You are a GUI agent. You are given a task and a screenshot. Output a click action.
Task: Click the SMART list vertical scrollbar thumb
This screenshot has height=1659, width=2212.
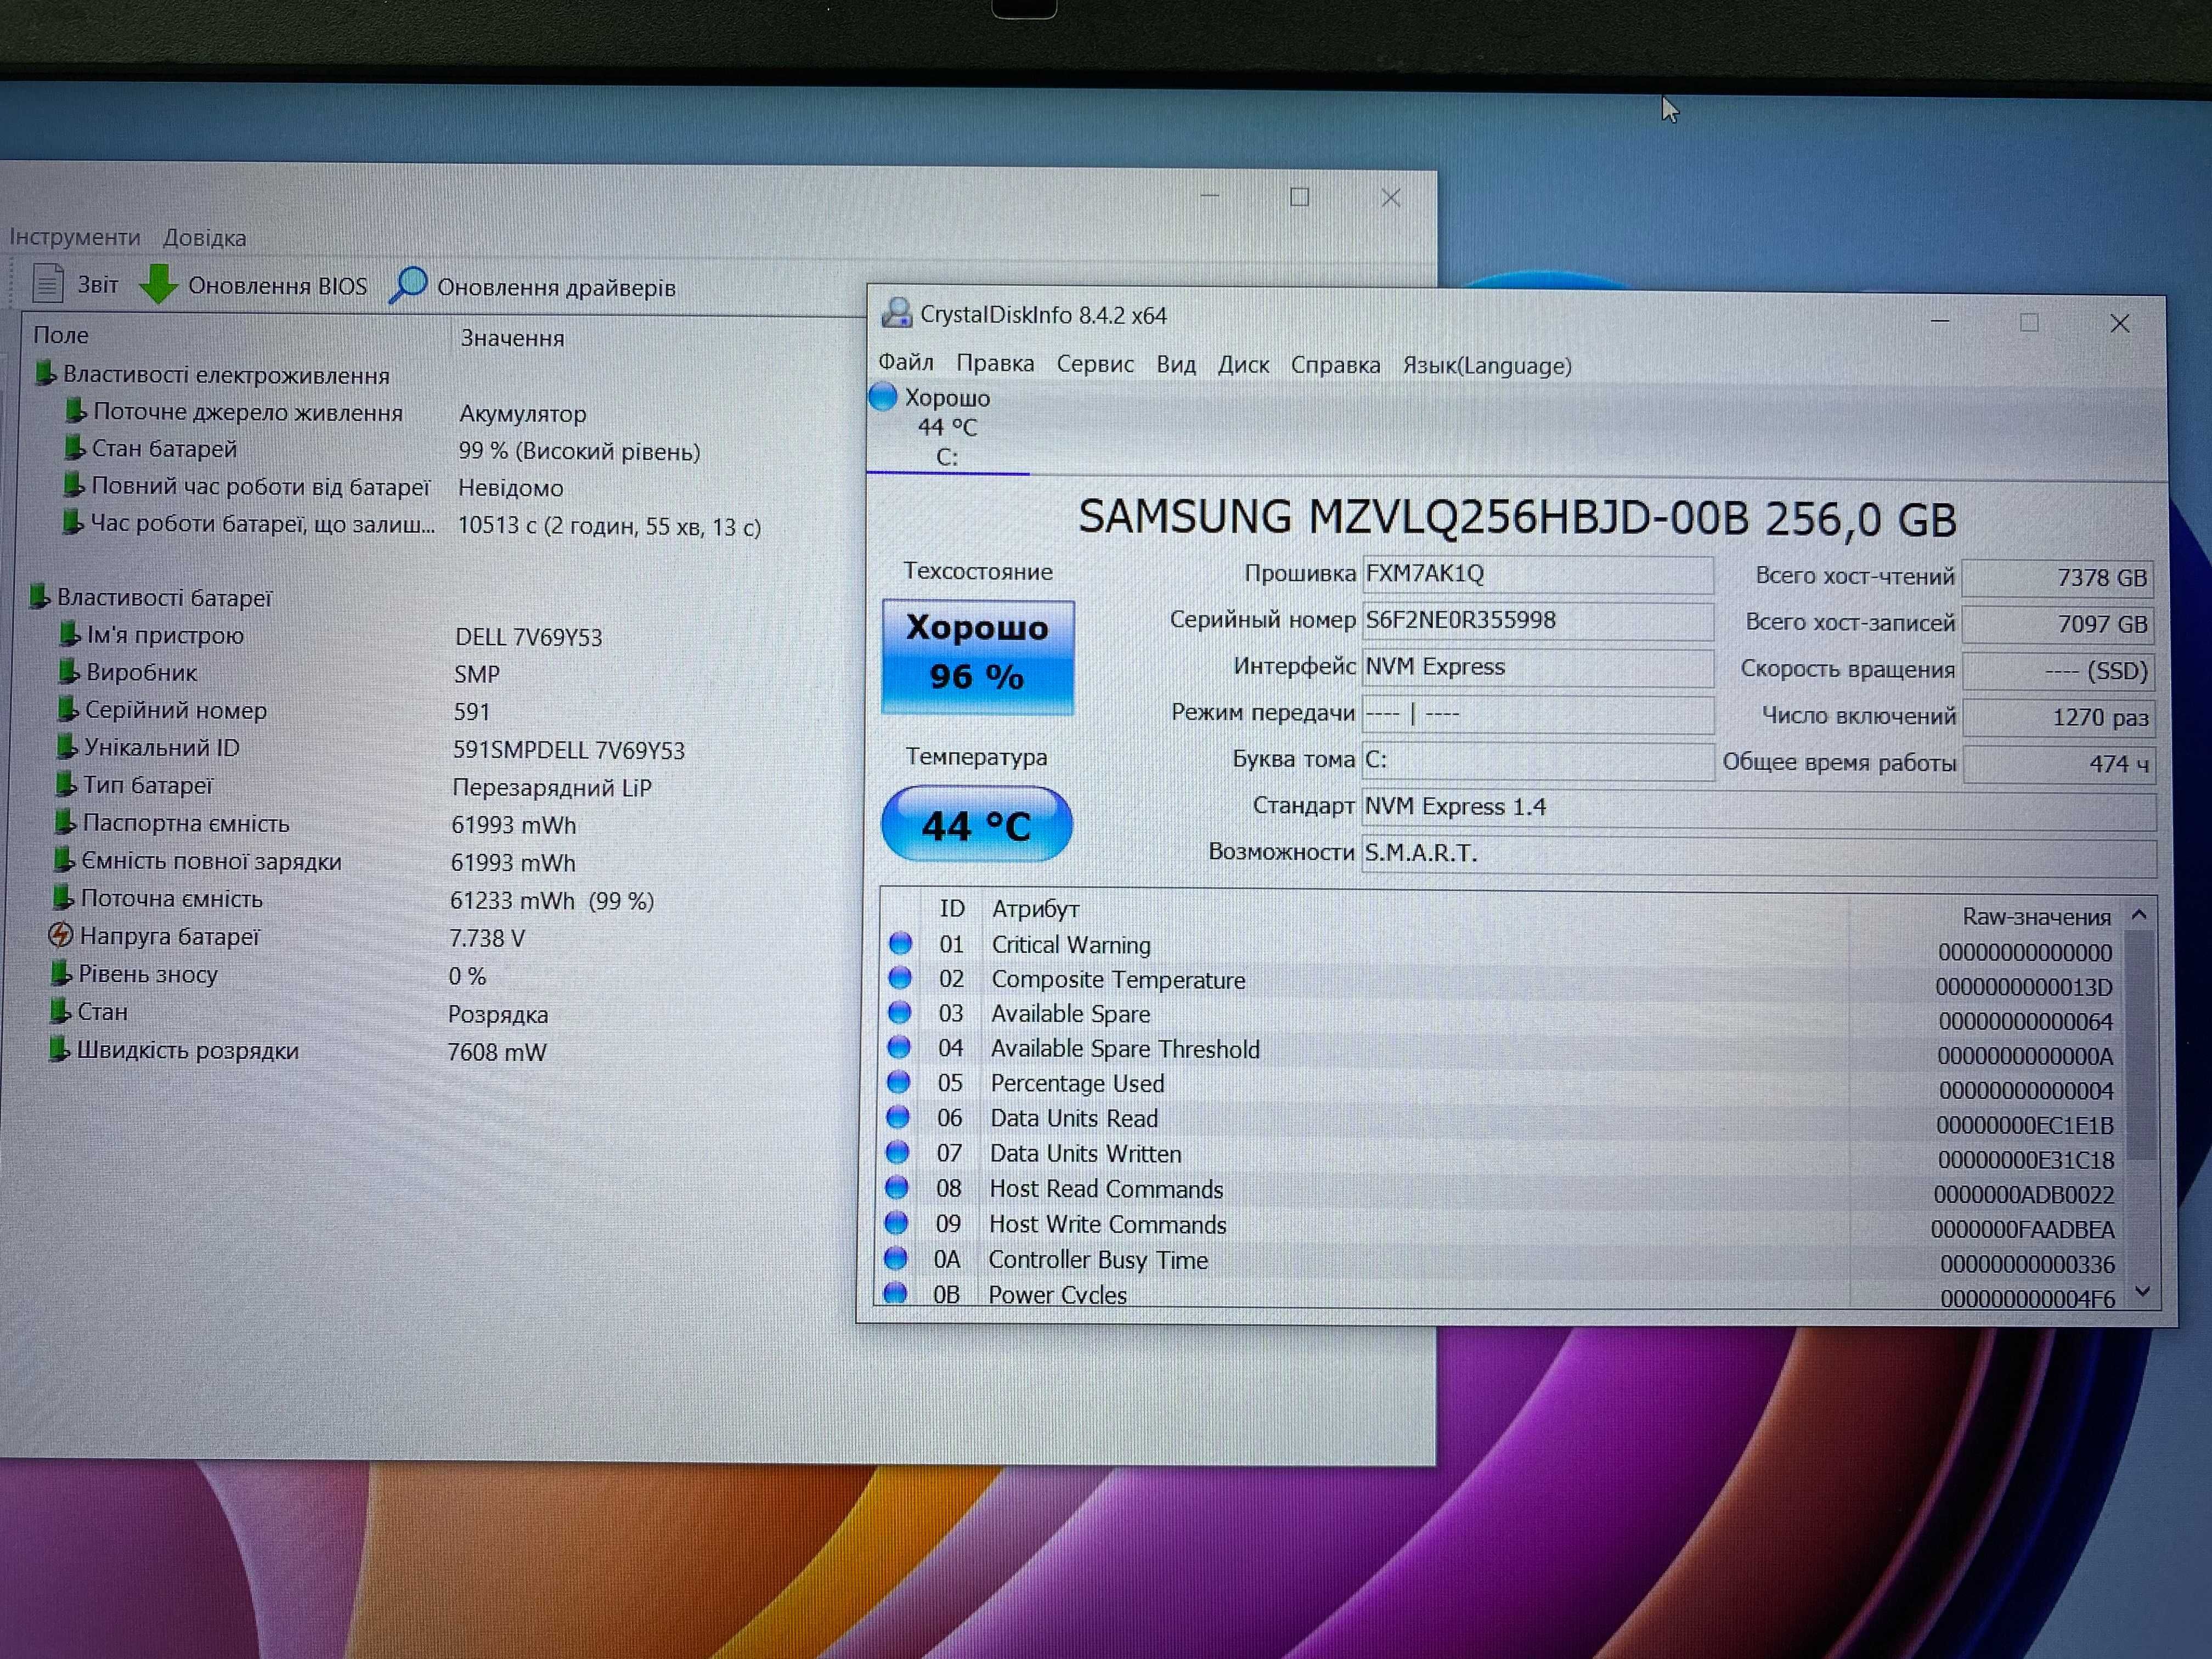coord(2141,1045)
